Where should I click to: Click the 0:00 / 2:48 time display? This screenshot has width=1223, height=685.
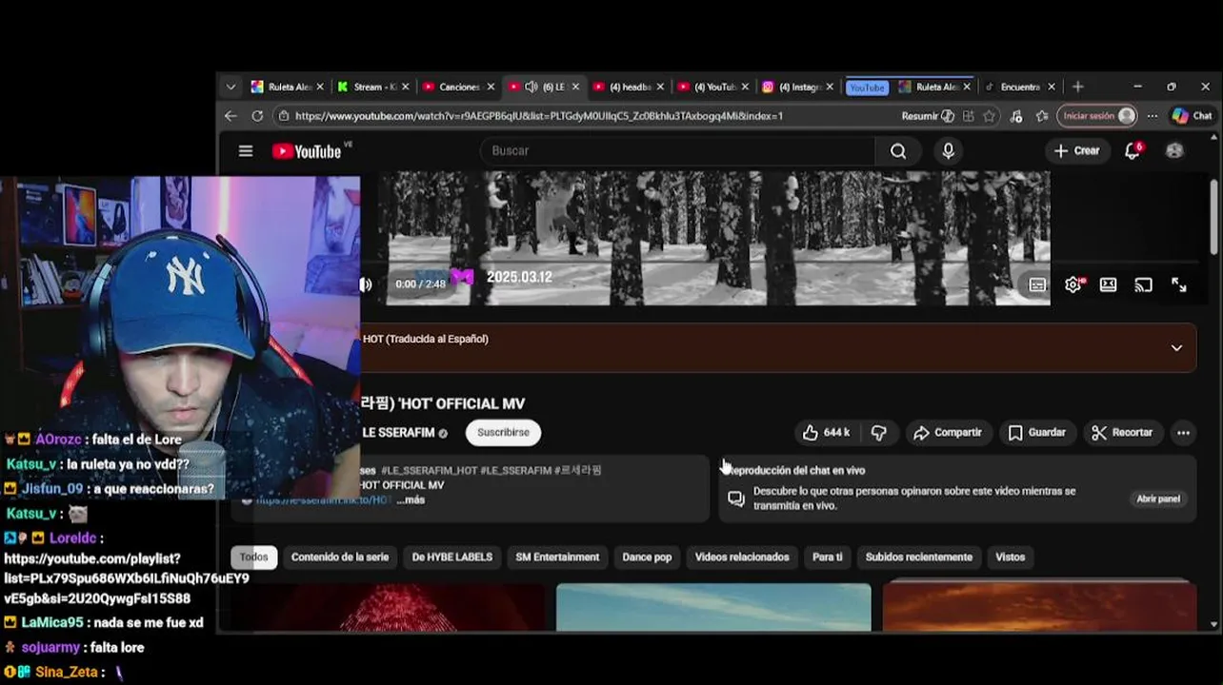pos(420,284)
